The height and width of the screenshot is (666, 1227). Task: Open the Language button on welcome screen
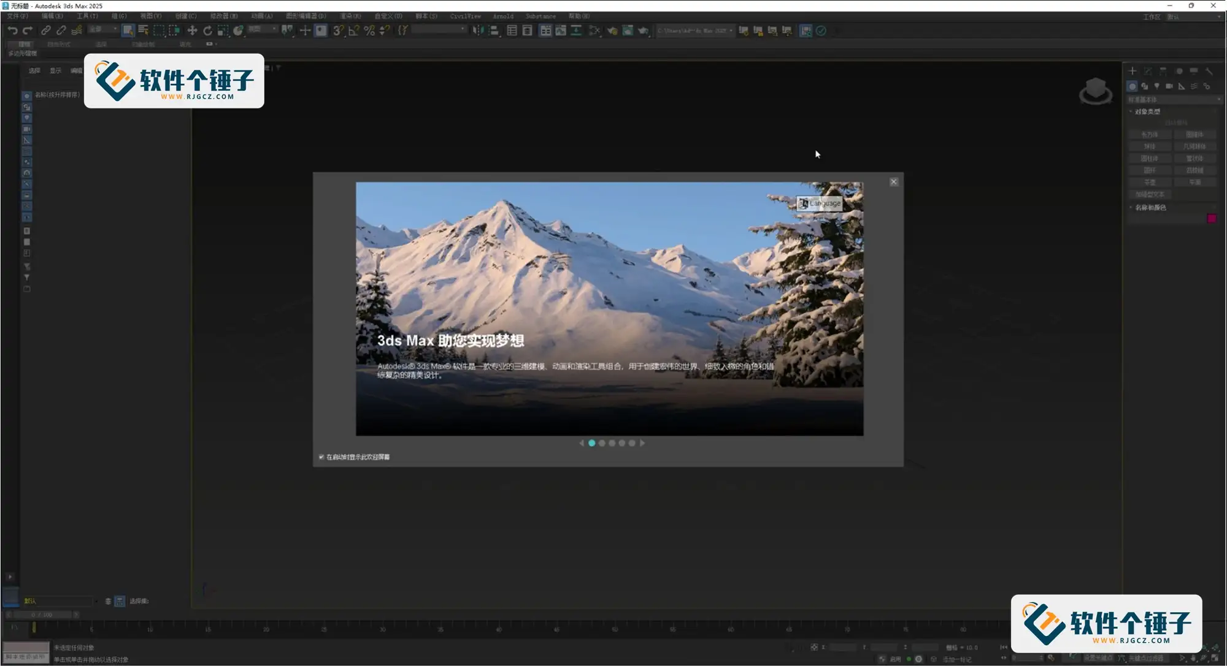pos(820,203)
